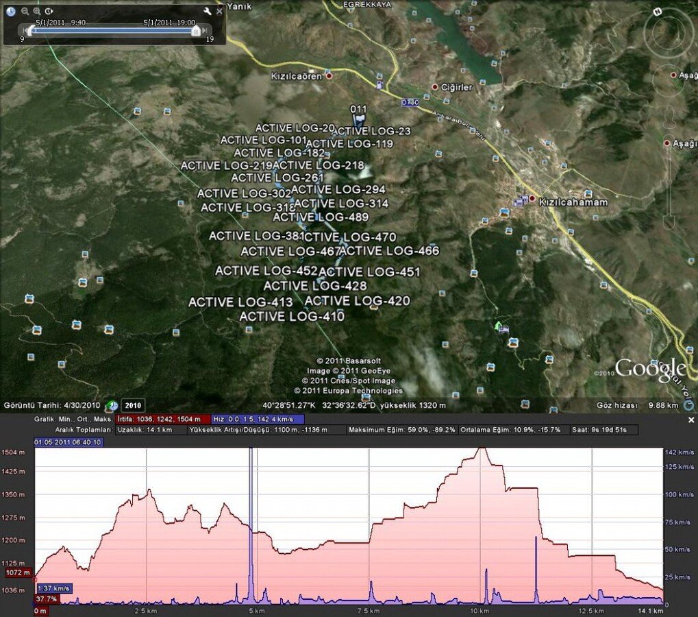The height and width of the screenshot is (617, 698).
Task: Click the elevation peak near 10 km
Action: coord(482,449)
